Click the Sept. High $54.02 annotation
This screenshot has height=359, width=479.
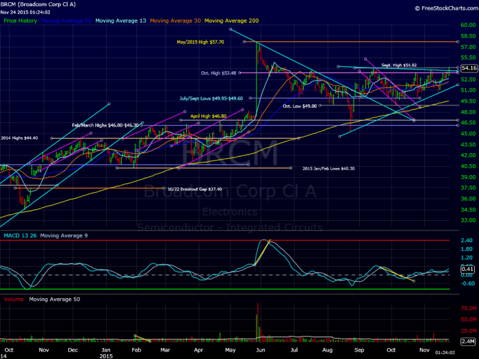399,66
